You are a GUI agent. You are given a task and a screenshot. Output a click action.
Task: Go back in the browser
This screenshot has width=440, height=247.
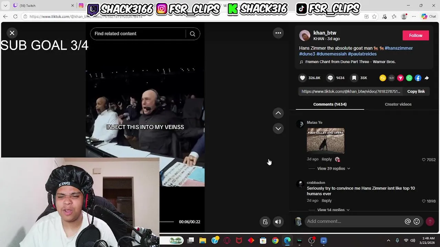pyautogui.click(x=5, y=16)
